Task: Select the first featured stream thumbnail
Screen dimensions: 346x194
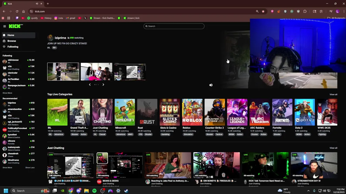Action: pos(63,72)
